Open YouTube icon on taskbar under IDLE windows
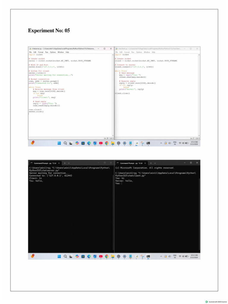This screenshot has width=228, height=304. click(101, 143)
